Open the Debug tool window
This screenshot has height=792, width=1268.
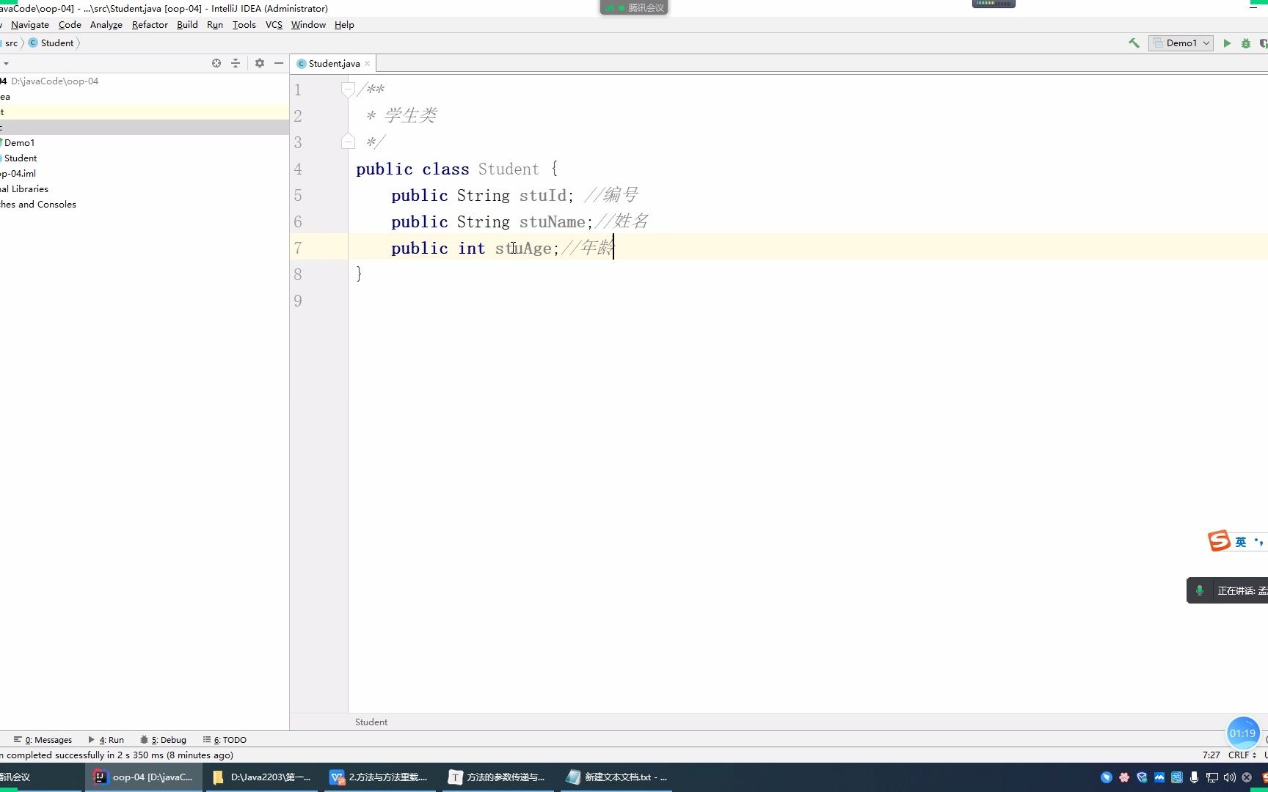pyautogui.click(x=163, y=740)
